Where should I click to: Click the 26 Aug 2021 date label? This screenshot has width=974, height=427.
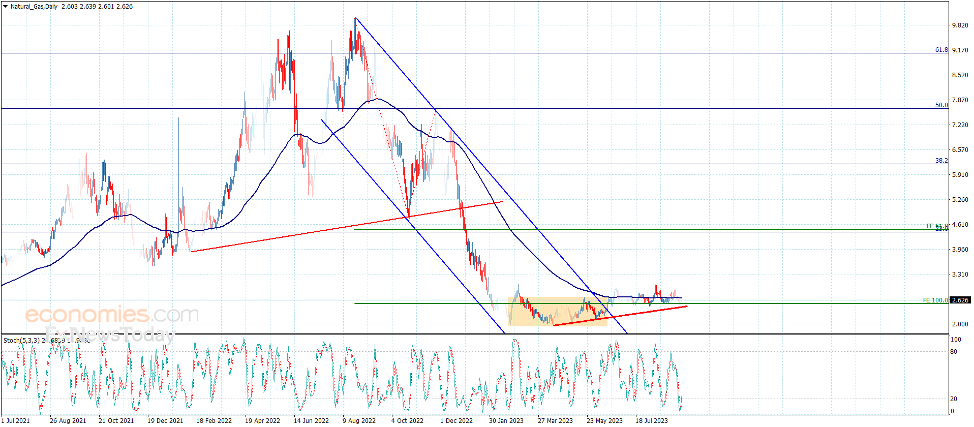coord(68,420)
